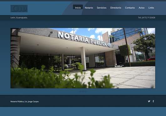Click the NOTARIA PUBLICA lettering in the photo
Screen dimensions: 166x116
pyautogui.click(x=82, y=39)
